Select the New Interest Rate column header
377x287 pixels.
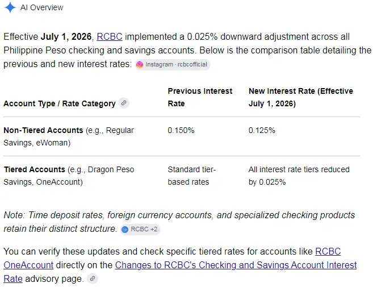click(300, 97)
